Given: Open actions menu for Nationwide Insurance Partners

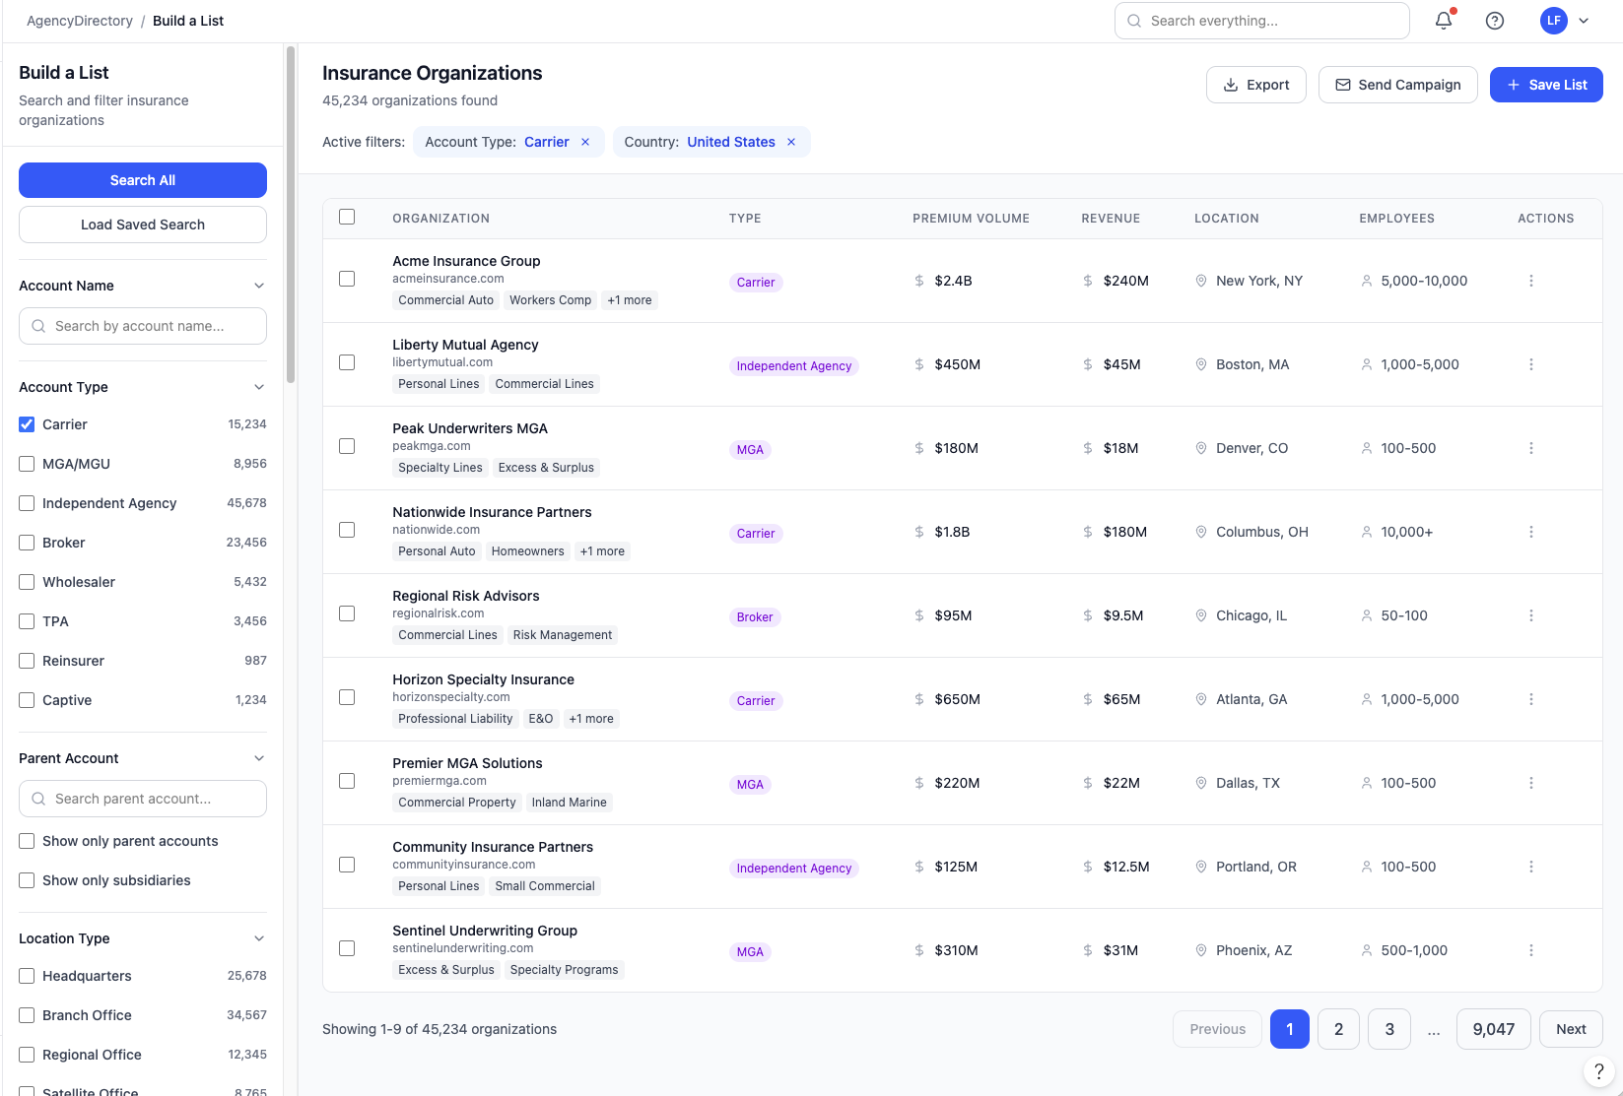Looking at the screenshot, I should point(1531,532).
